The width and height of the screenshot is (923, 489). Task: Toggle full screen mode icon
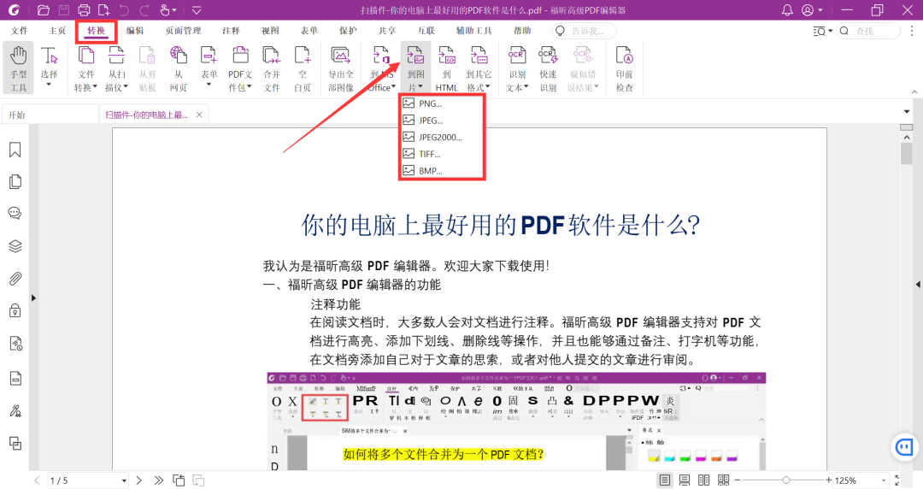pyautogui.click(x=897, y=480)
